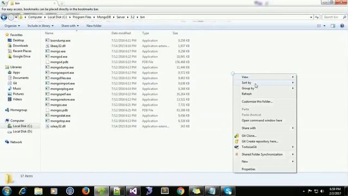Click the search magnifier icon
348x196 pixels.
(x=344, y=17)
